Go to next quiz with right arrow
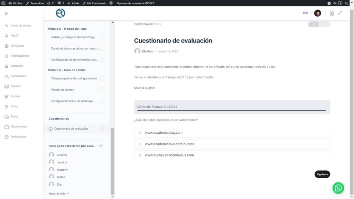This screenshot has width=354, height=199. (x=325, y=24)
